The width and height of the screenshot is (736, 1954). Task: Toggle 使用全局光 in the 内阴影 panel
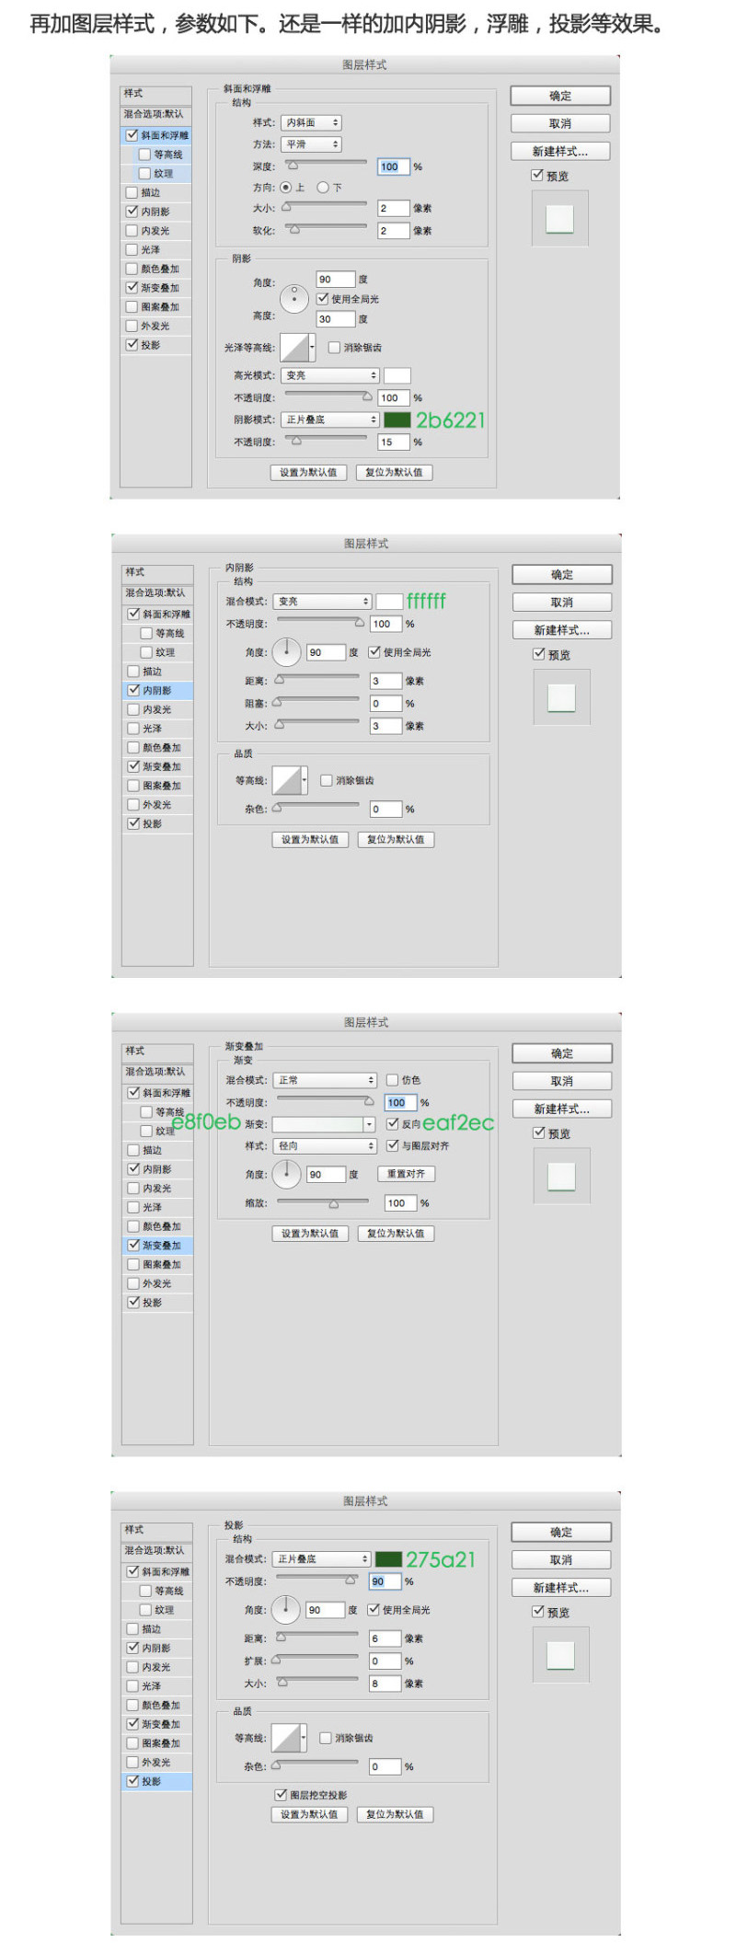[x=374, y=651]
